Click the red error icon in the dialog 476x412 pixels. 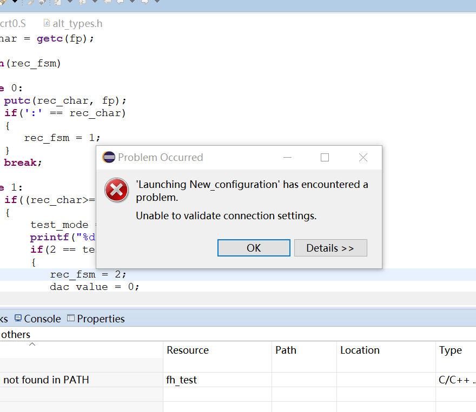click(x=116, y=190)
